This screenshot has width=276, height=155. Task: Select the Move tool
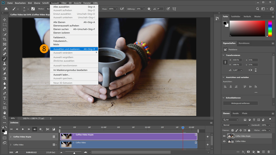(x=5, y=20)
